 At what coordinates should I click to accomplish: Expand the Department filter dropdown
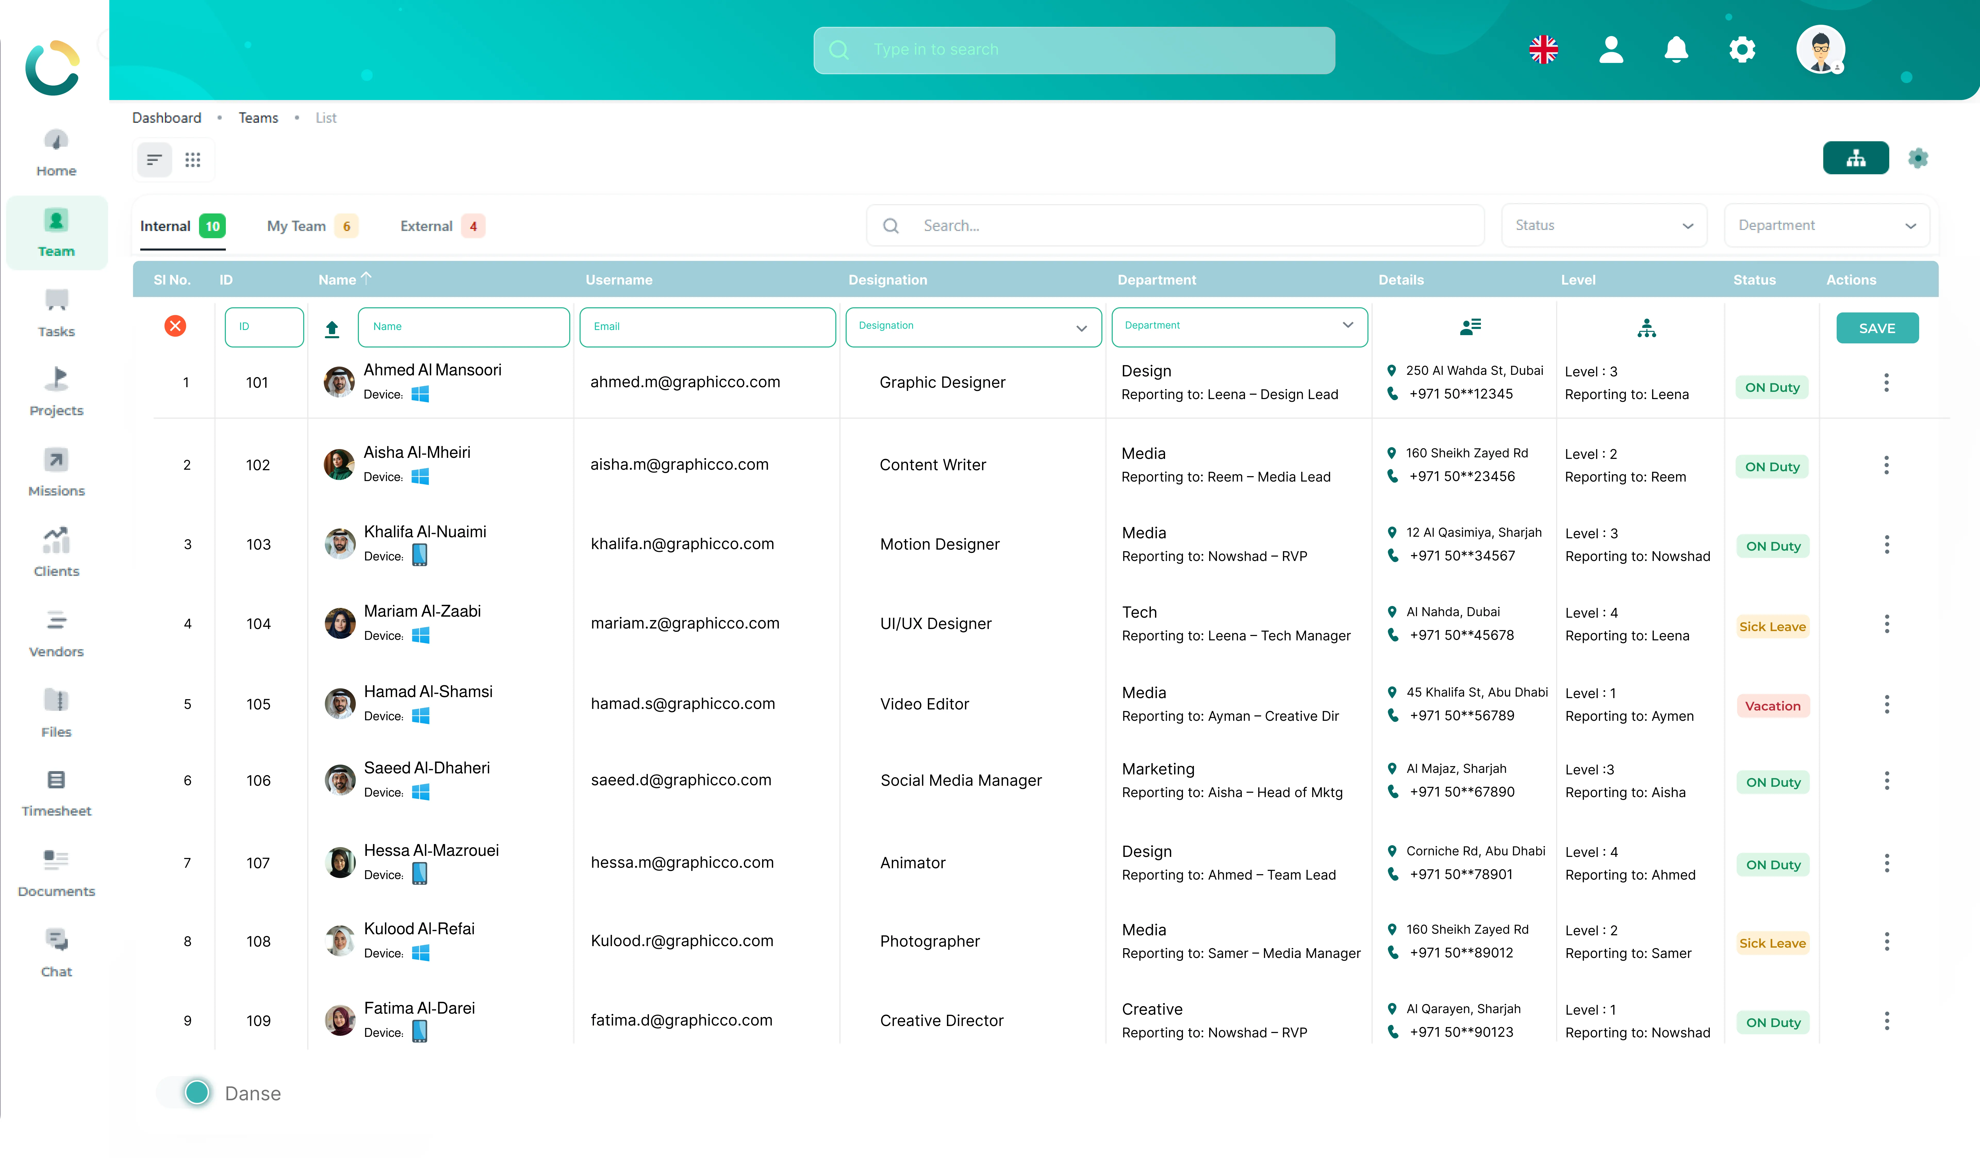pyautogui.click(x=1827, y=226)
